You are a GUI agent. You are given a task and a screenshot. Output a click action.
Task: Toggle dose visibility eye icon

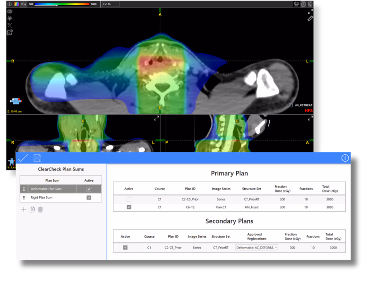(9, 4)
